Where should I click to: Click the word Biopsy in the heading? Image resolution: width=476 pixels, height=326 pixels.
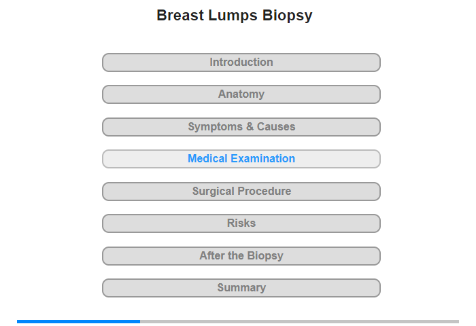tap(288, 16)
